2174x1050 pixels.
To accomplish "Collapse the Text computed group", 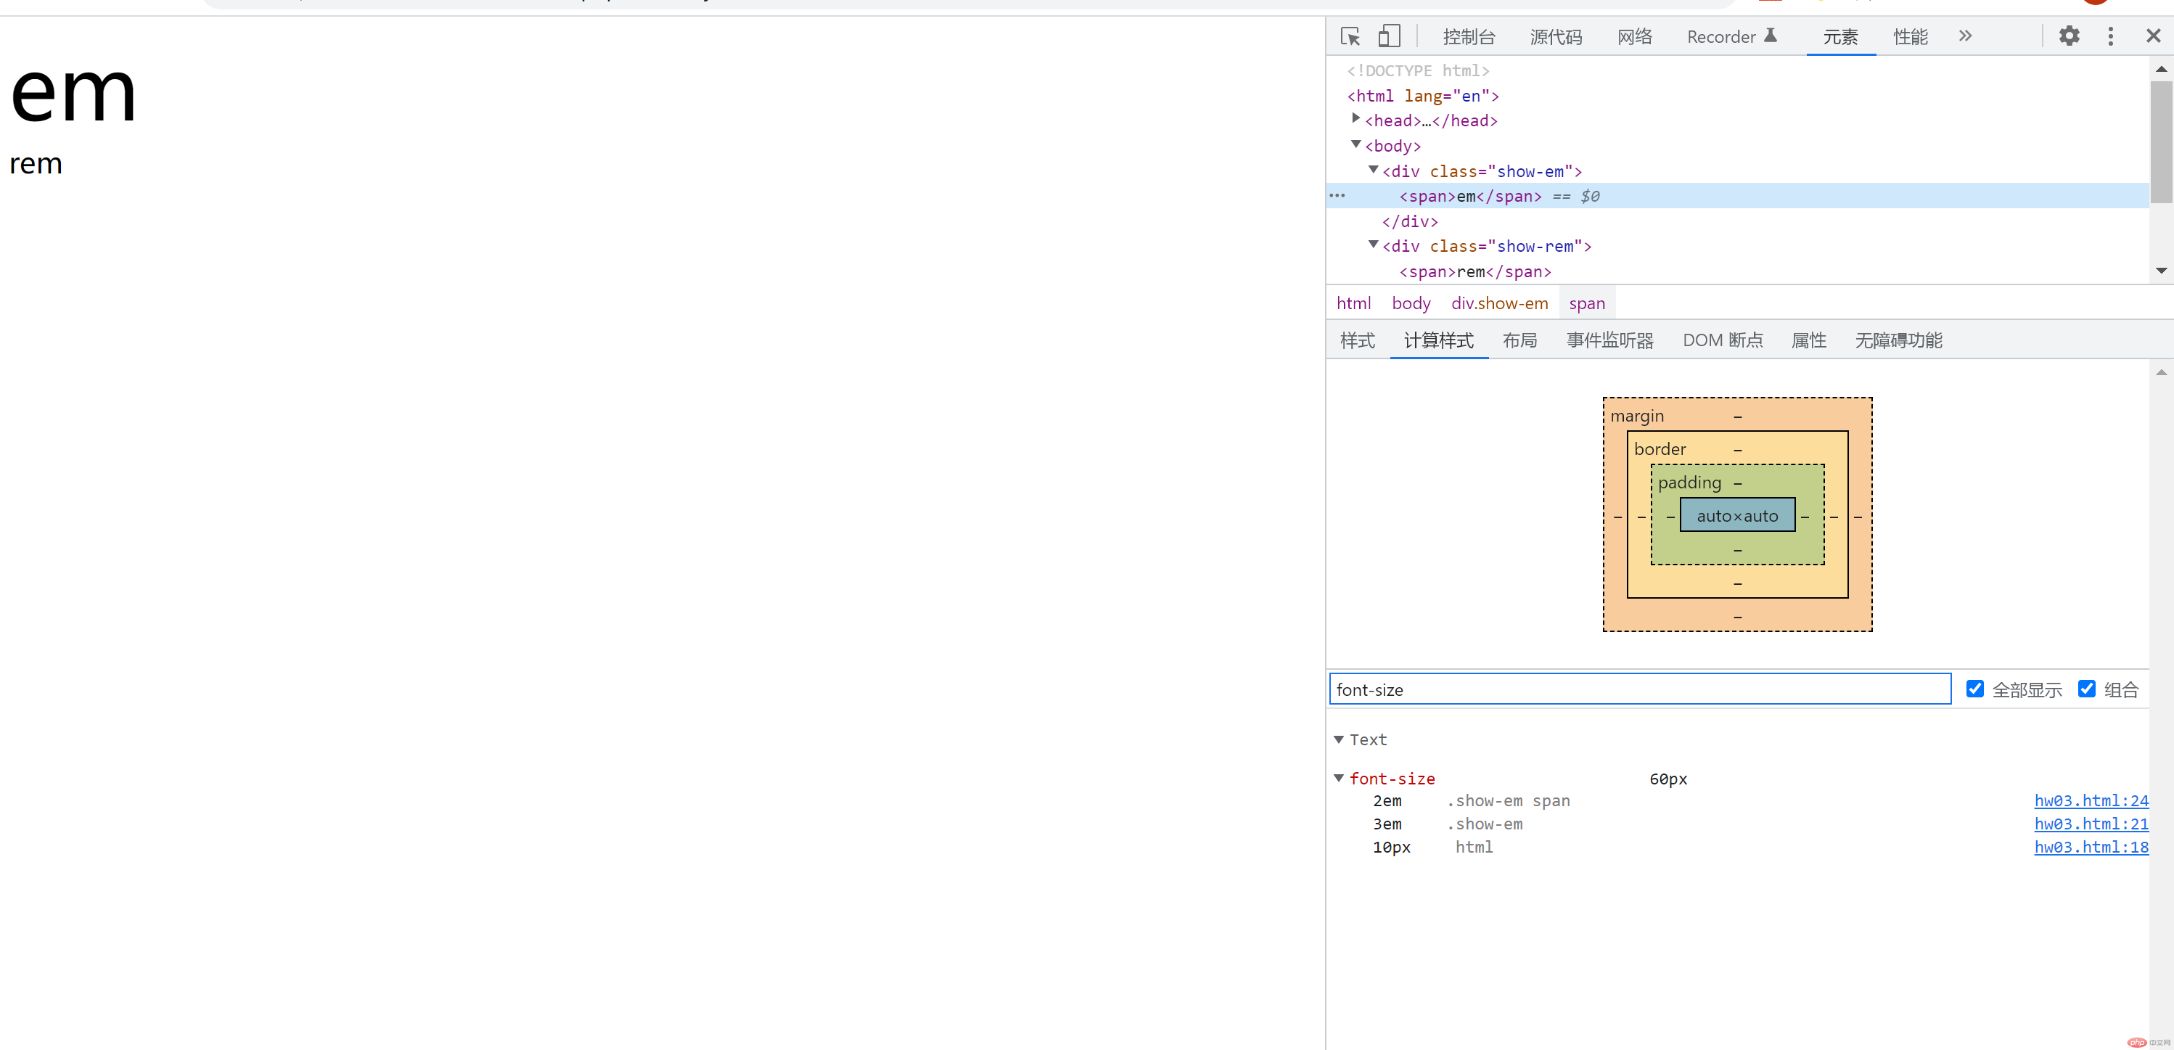I will click(x=1339, y=739).
